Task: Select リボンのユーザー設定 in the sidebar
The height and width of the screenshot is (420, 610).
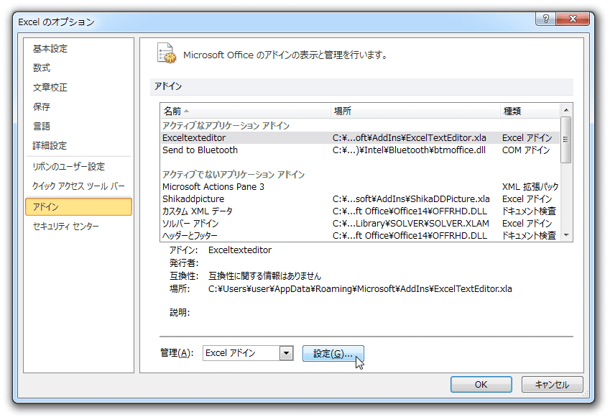Action: (x=69, y=167)
